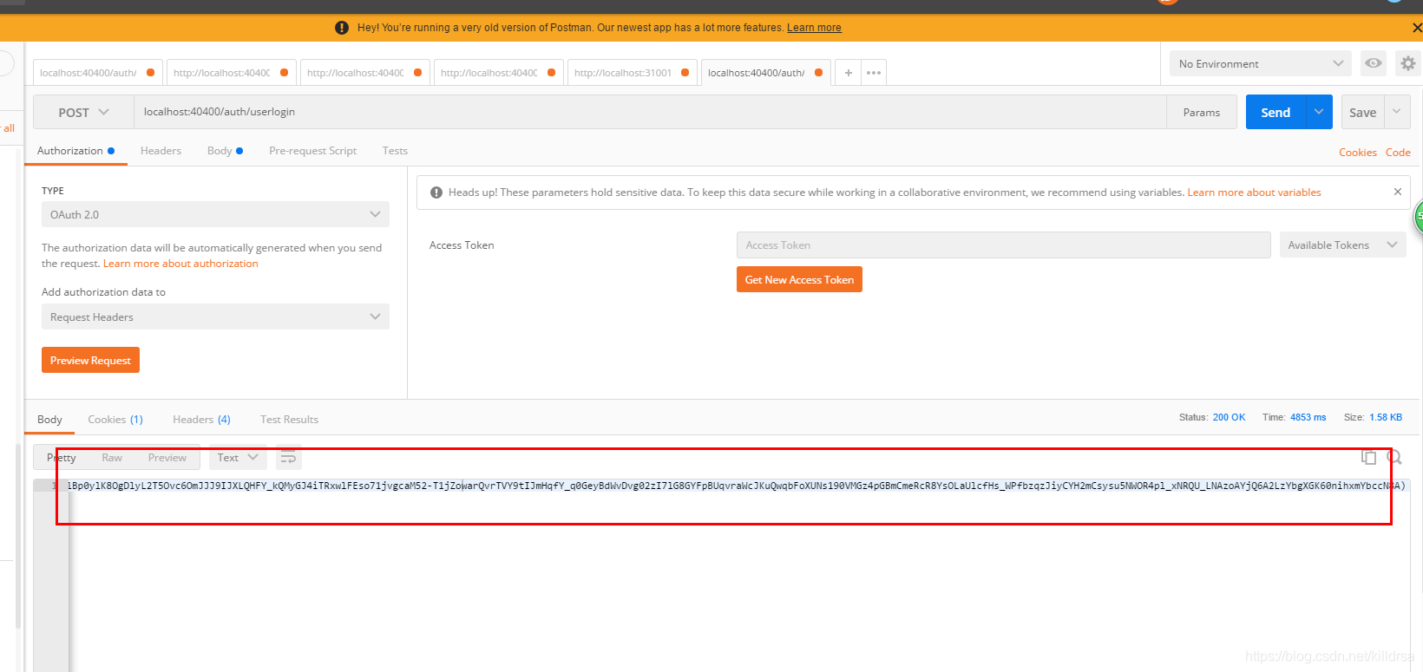Click the 4853 ms time value
1423x672 pixels.
click(x=1308, y=417)
